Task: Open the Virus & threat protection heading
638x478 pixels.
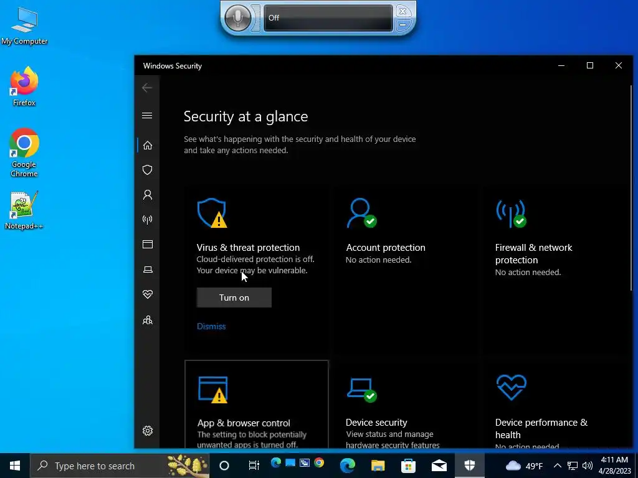Action: click(x=248, y=248)
